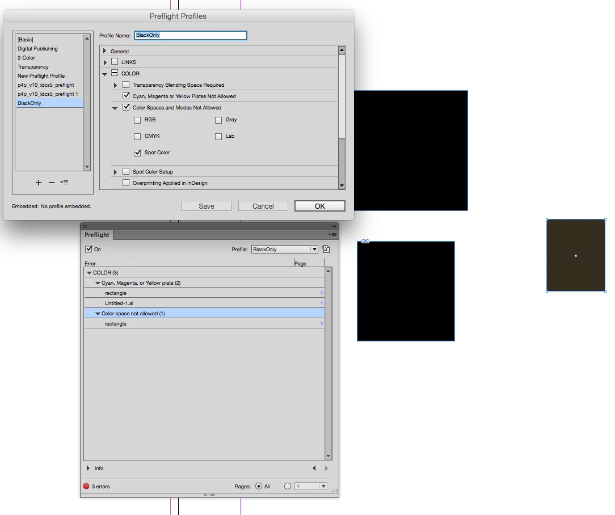Expand Transparency Blending Space Required triangle

(115, 85)
